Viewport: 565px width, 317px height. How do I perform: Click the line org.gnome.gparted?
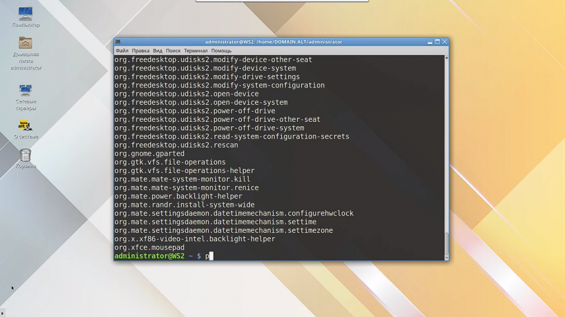(150, 154)
